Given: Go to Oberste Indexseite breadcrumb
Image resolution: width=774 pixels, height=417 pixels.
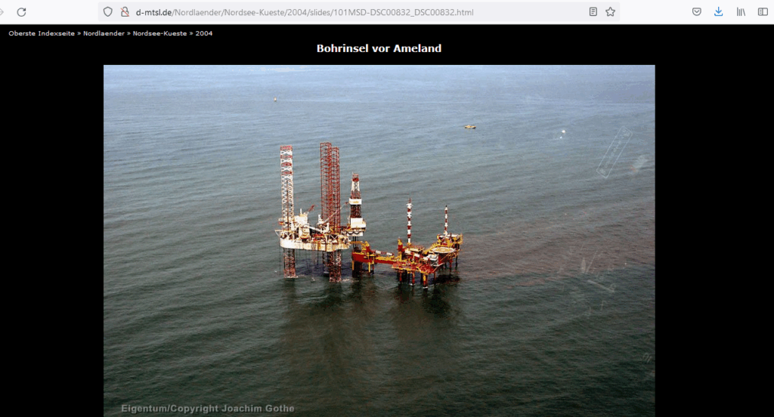Looking at the screenshot, I should click(x=42, y=33).
